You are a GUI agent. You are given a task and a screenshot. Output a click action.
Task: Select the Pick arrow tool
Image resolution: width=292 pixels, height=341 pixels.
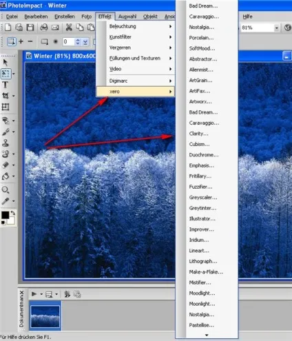tap(6, 63)
